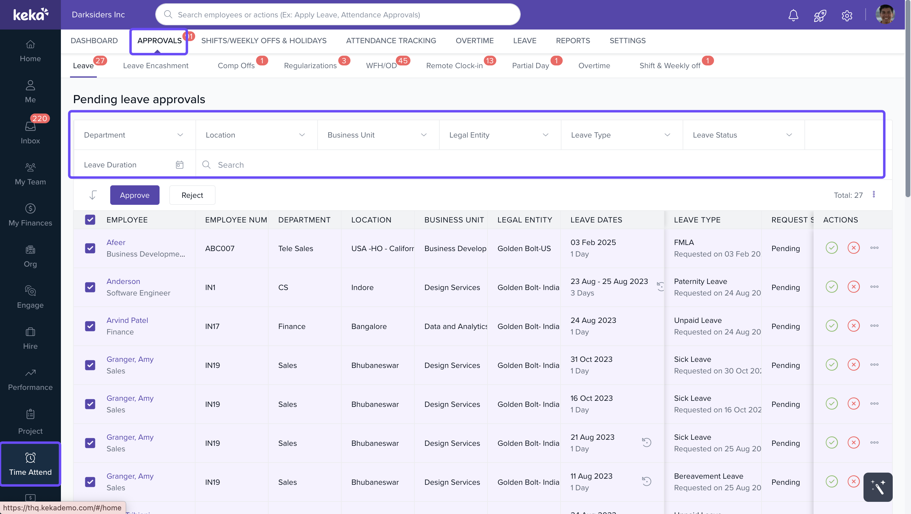Screen dimensions: 911x514
Task: Click the Reject button
Action: [192, 195]
